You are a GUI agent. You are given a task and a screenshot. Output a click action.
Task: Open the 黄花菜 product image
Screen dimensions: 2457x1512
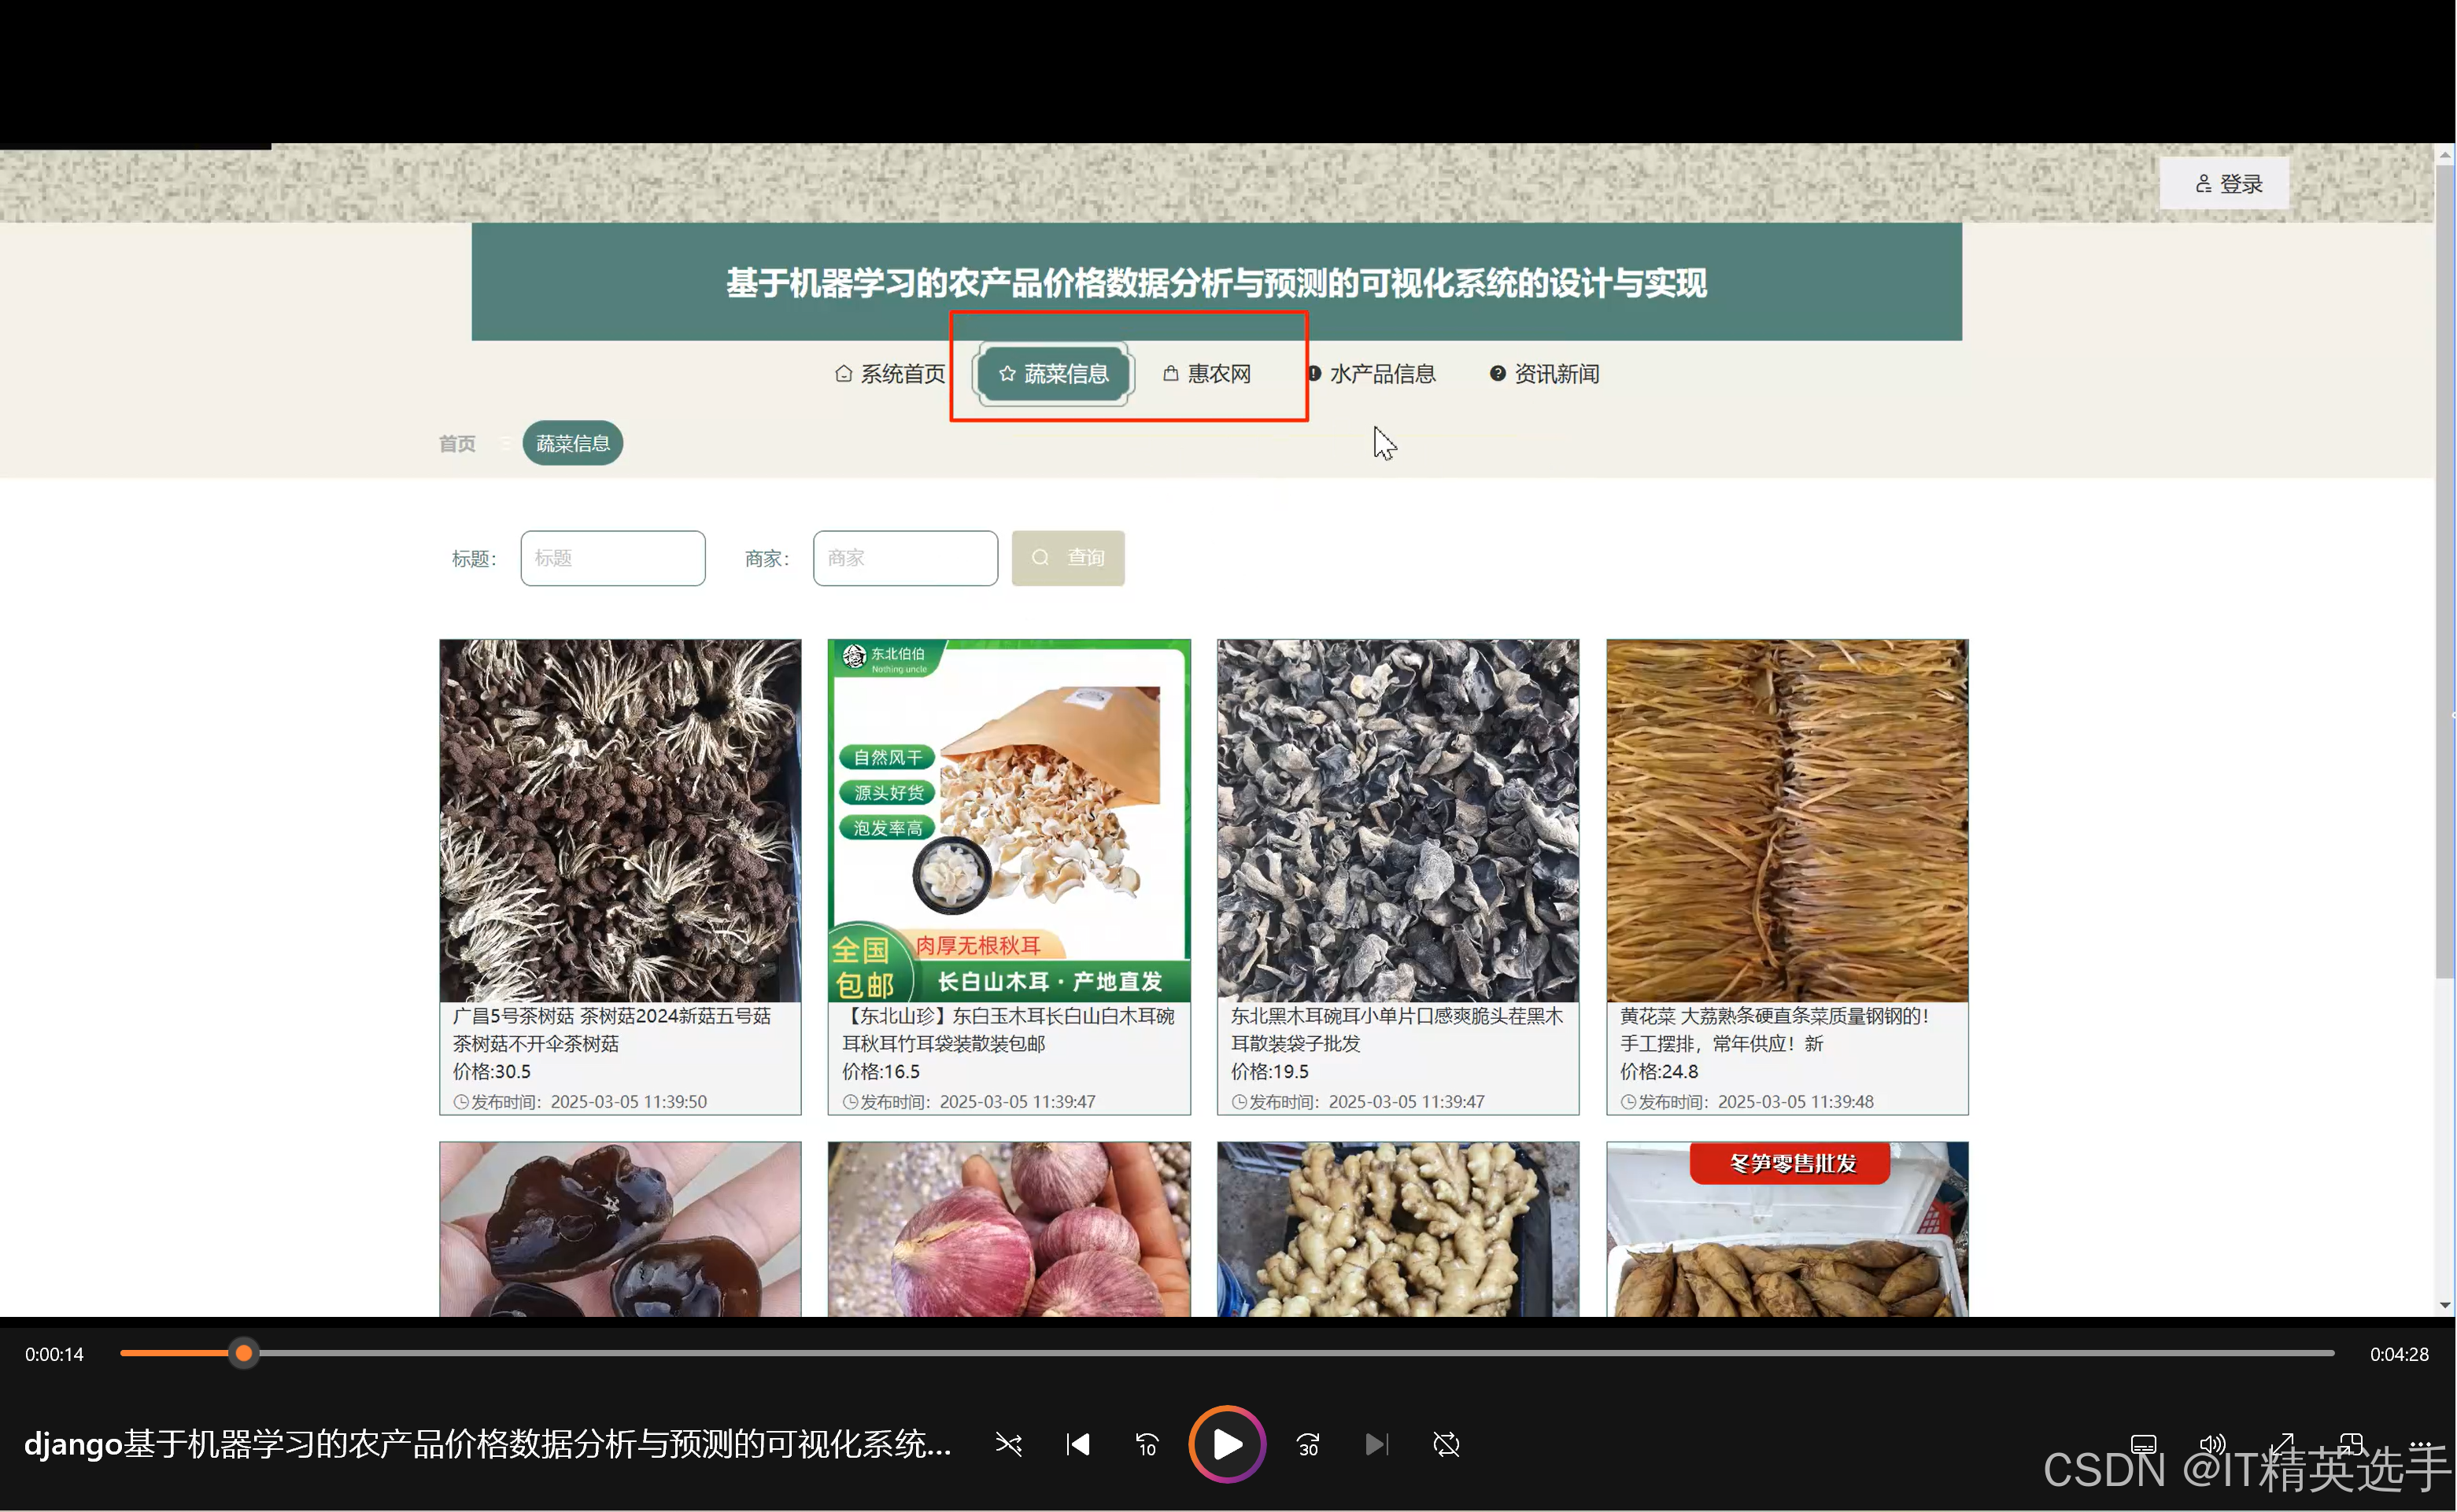point(1786,820)
